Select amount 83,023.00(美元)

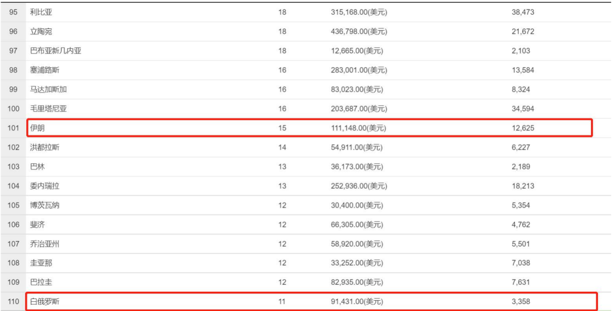(x=357, y=89)
